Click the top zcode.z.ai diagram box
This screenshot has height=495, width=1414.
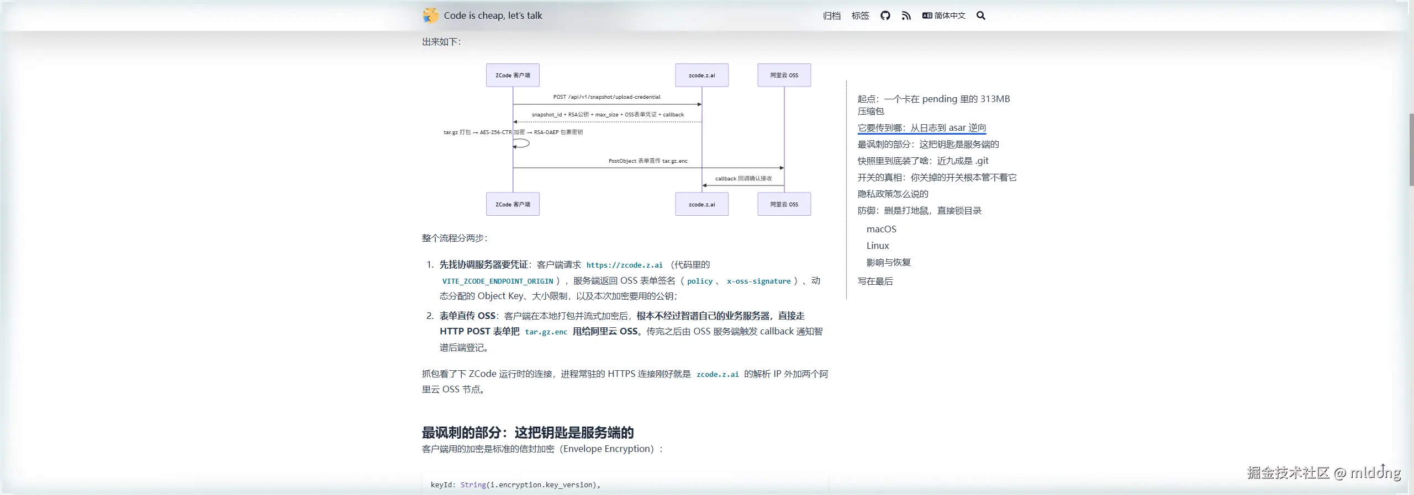tap(701, 75)
